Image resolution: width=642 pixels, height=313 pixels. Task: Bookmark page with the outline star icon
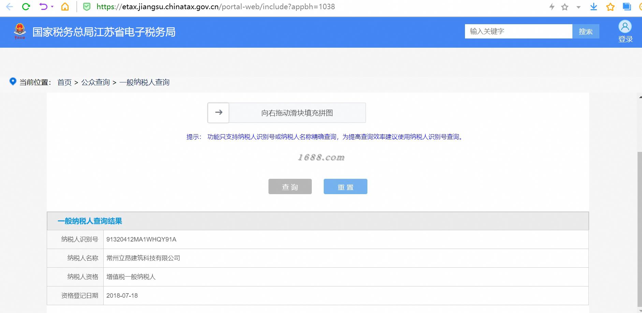pos(565,7)
